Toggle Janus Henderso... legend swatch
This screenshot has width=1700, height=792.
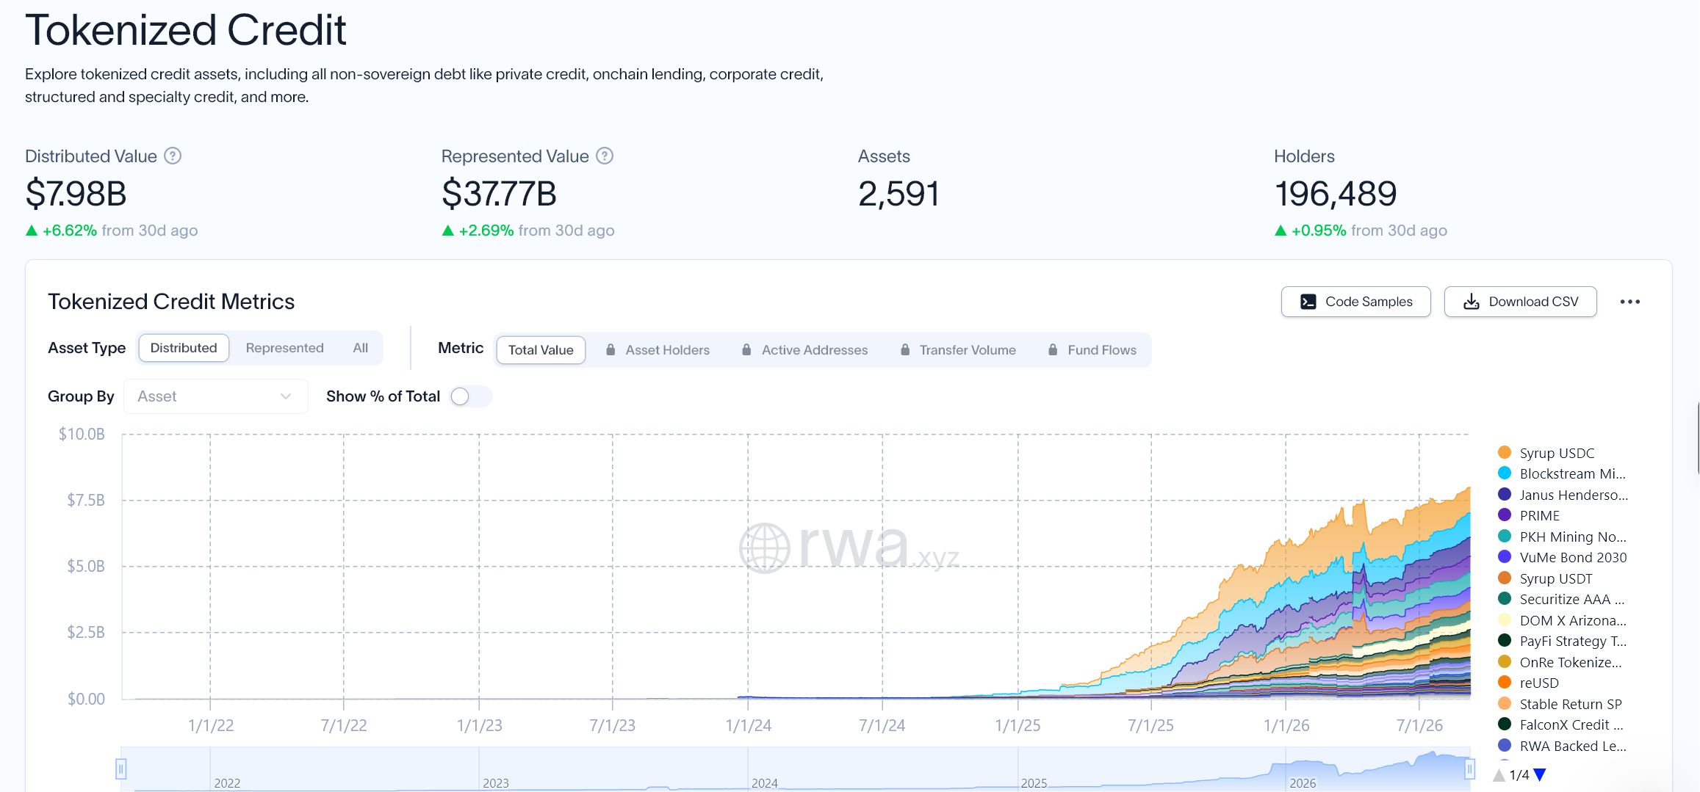1505,495
